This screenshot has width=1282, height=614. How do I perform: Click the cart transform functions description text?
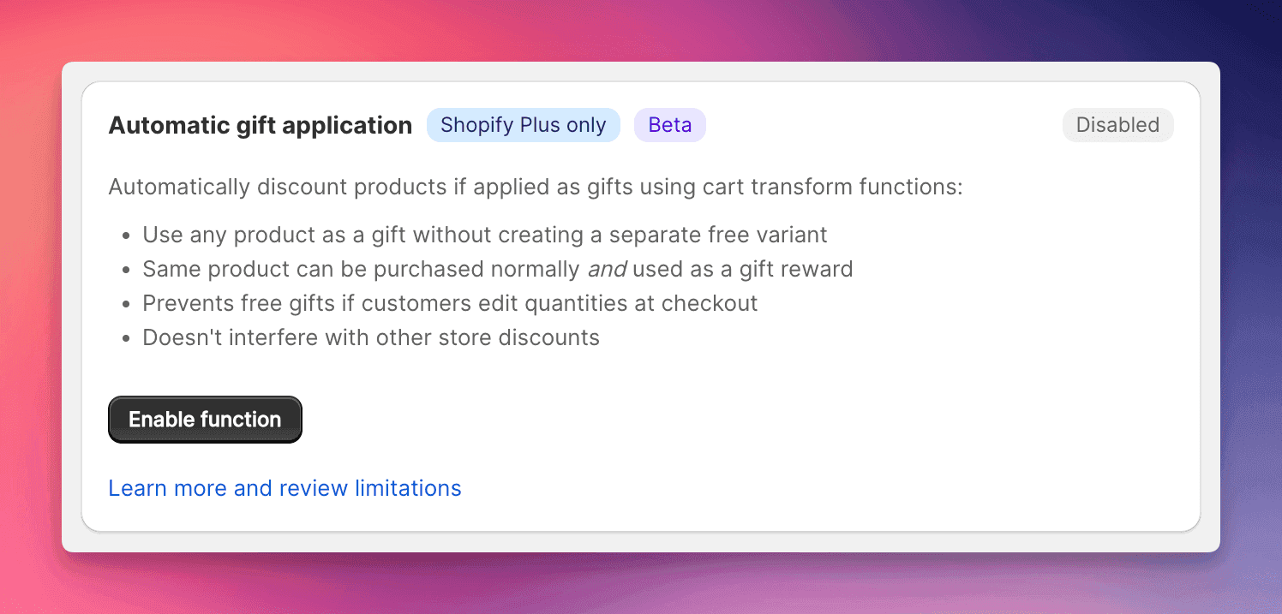536,186
